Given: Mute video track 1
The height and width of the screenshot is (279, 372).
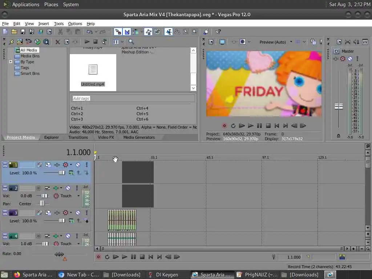Looking at the screenshot, I should pyautogui.click(x=78, y=165).
